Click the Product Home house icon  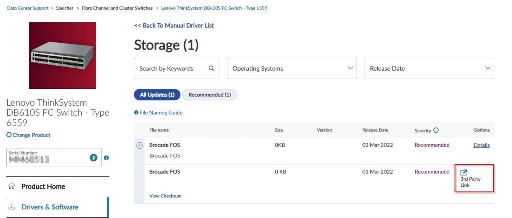(12, 186)
